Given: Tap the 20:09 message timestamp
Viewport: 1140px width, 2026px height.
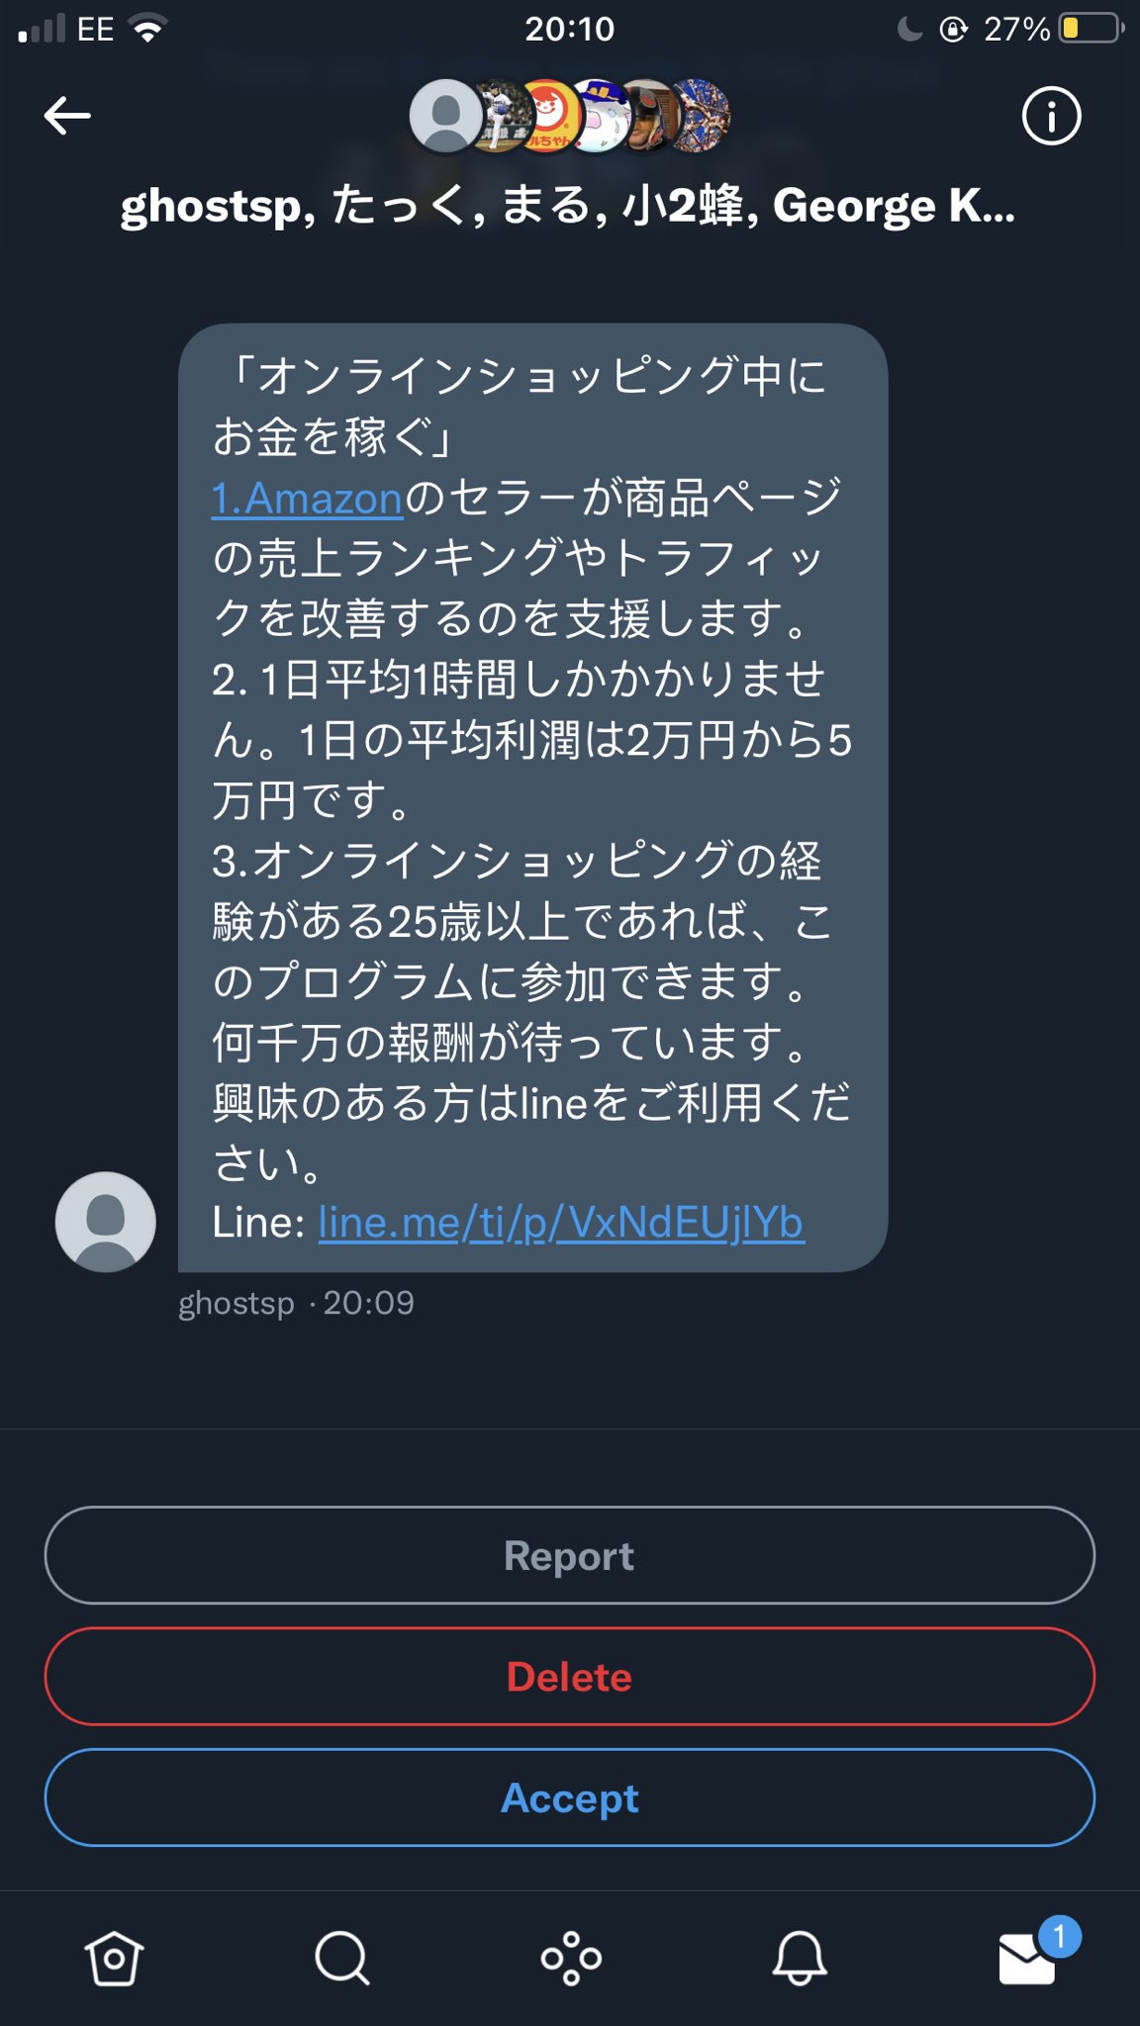Looking at the screenshot, I should [369, 1303].
